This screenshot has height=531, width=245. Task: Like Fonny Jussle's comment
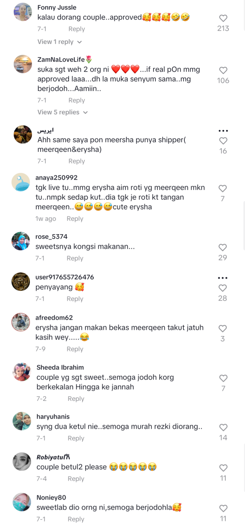tap(223, 18)
